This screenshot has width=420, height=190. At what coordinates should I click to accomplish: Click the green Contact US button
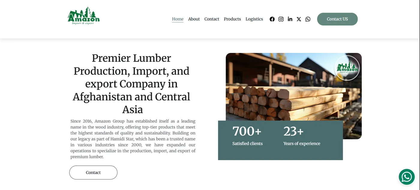point(337,19)
